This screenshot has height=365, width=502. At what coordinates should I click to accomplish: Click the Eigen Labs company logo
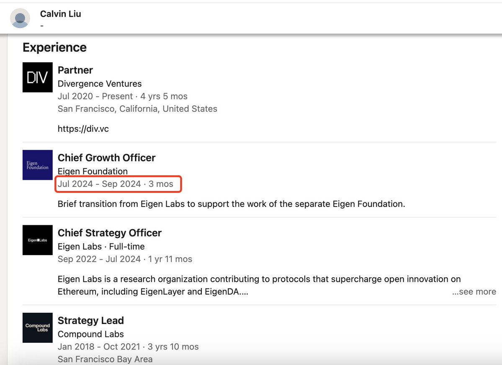38,240
